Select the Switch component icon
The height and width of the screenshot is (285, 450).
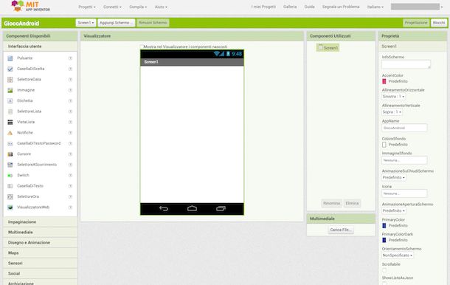tap(10, 175)
